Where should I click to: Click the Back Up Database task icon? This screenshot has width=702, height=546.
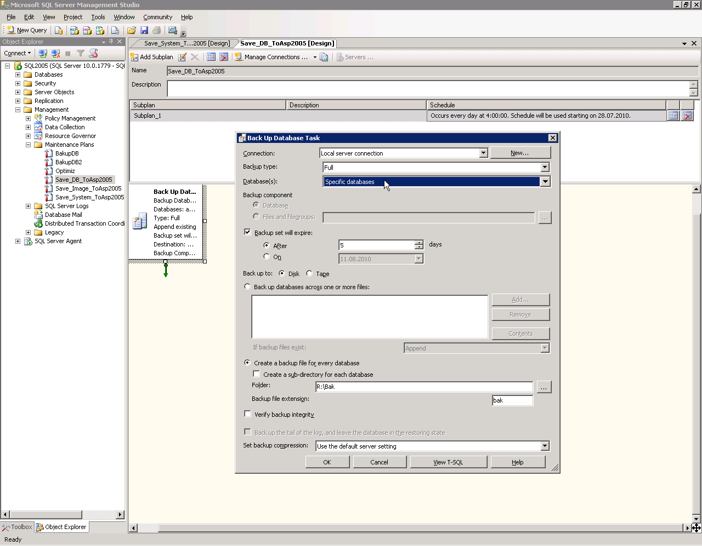tap(140, 220)
